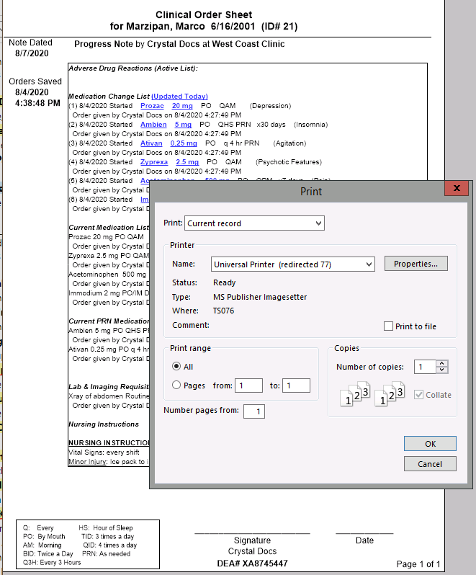476x575 pixels.
Task: Toggle the Collate checkbox
Action: 419,395
